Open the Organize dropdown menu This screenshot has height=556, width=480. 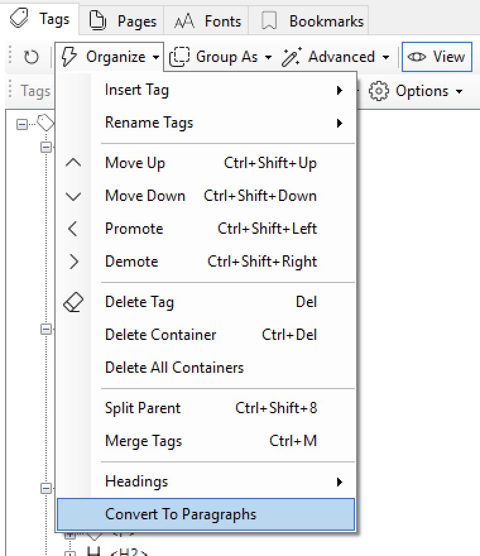pos(110,57)
